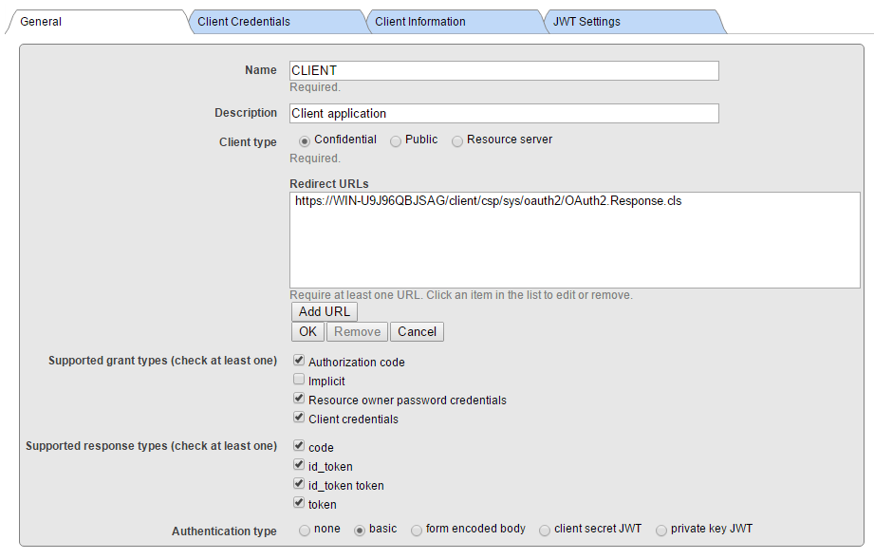Viewport: 874px width, 559px height.
Task: Click Cancel below the redirect URLs
Action: click(417, 331)
